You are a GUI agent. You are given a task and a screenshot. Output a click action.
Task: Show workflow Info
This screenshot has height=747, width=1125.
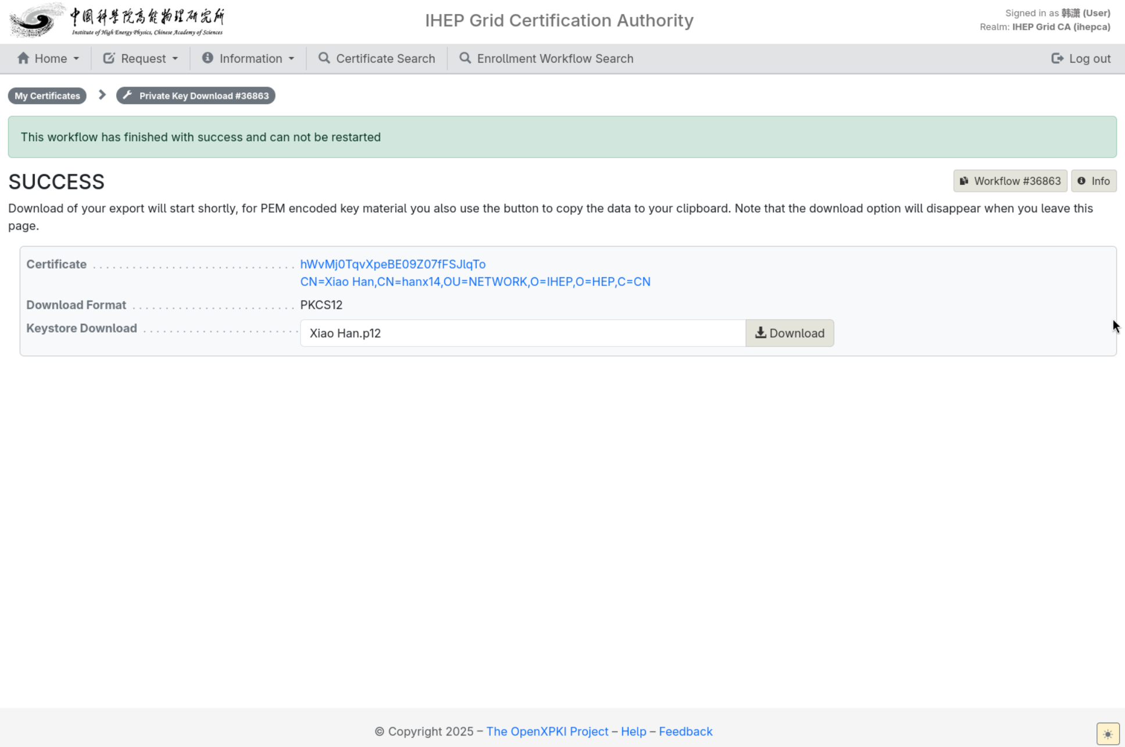pos(1094,181)
